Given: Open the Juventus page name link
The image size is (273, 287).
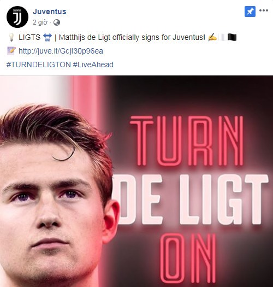Looking at the screenshot, I should 50,11.
